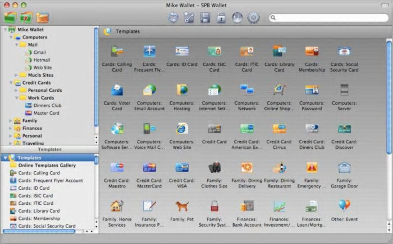Image resolution: width=393 pixels, height=244 pixels.
Task: Collapse the Credit Cards folder
Action: pos(11,83)
